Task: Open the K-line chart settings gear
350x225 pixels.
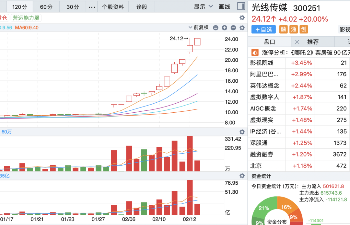Action: 242,28
